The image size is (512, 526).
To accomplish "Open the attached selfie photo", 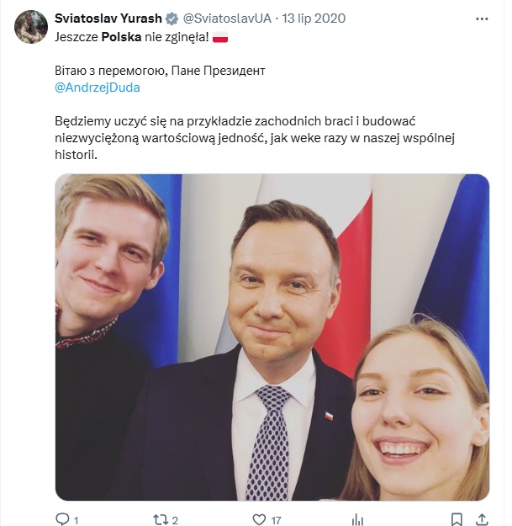I will tap(272, 337).
